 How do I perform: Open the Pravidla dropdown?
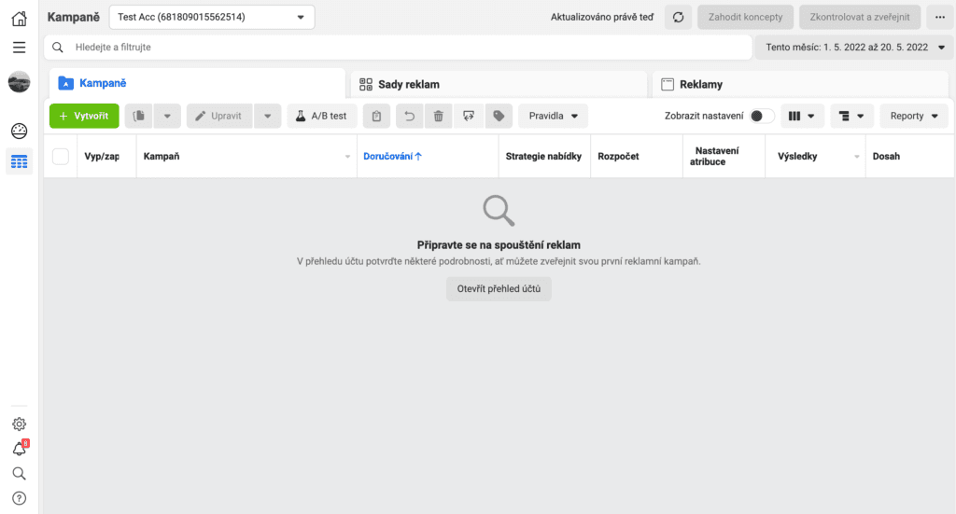coord(553,116)
